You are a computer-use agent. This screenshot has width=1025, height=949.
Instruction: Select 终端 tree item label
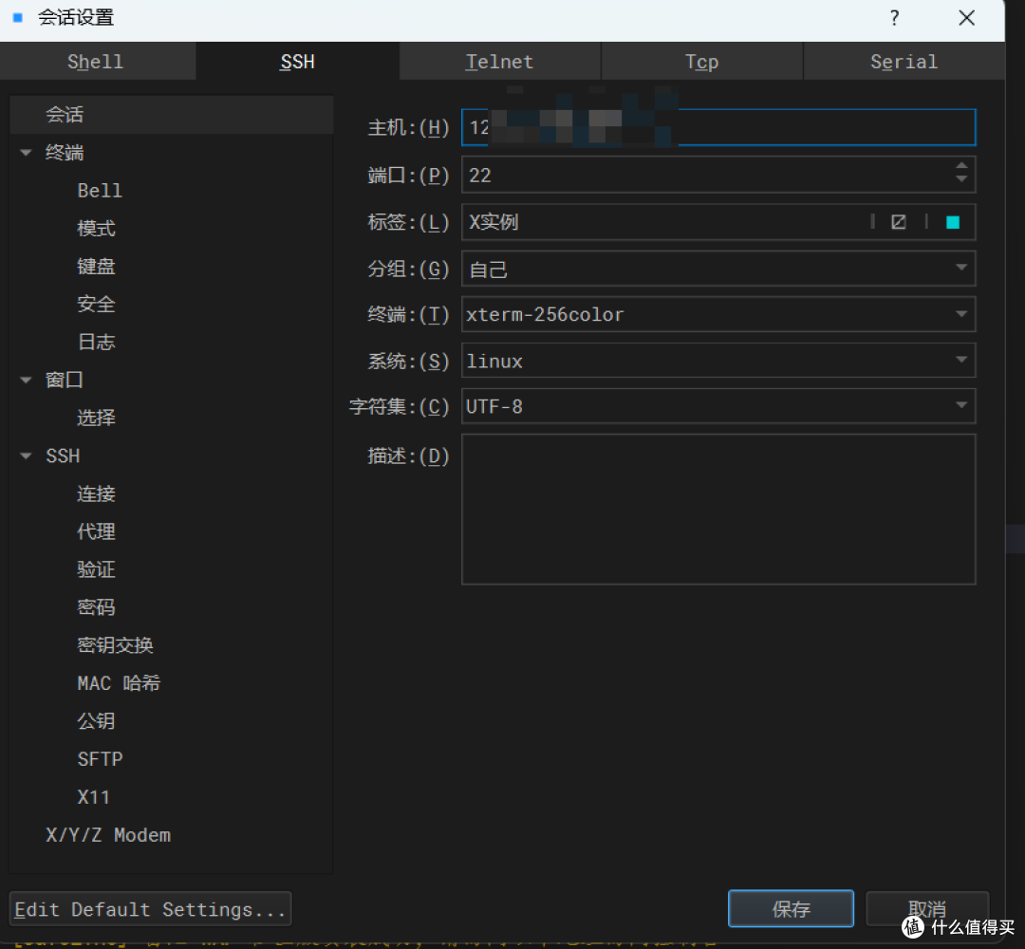tap(65, 153)
